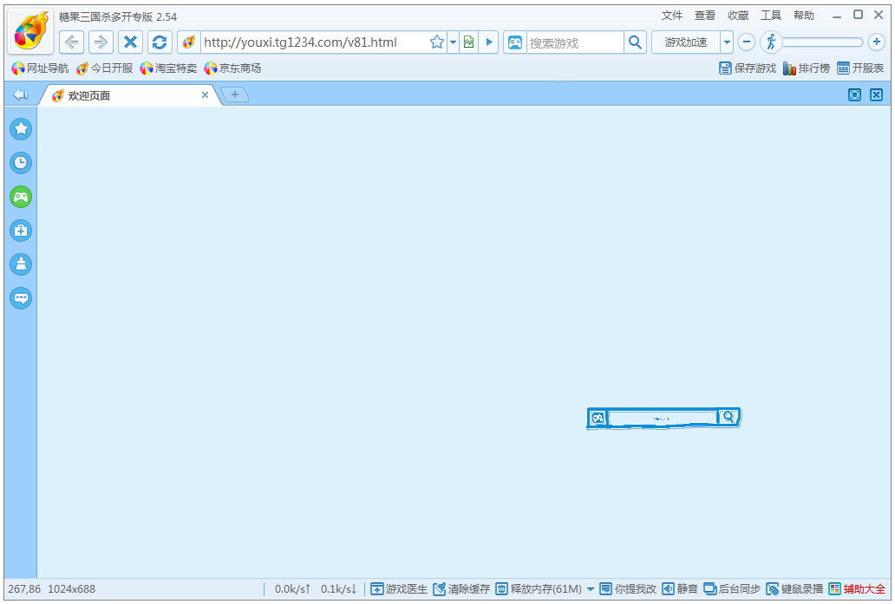Close the 欢迎页面 tab

(205, 95)
